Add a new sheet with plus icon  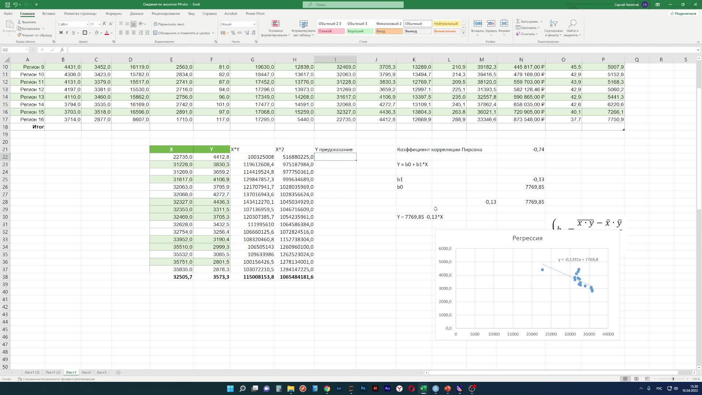tap(118, 372)
